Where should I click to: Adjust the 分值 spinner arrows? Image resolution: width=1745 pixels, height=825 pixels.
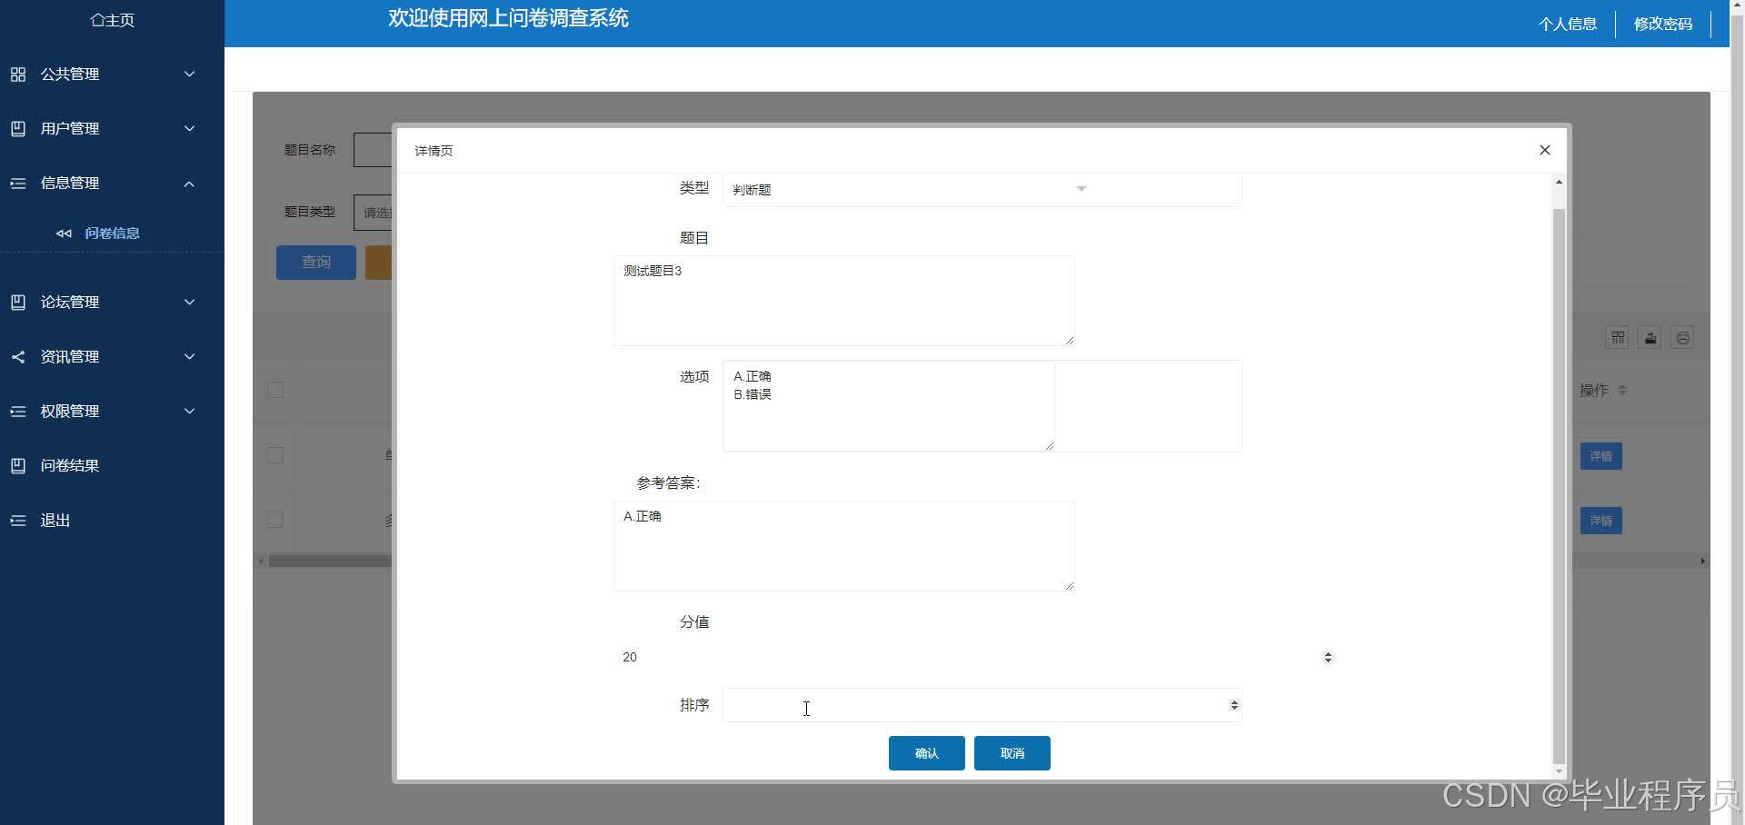coord(1328,657)
